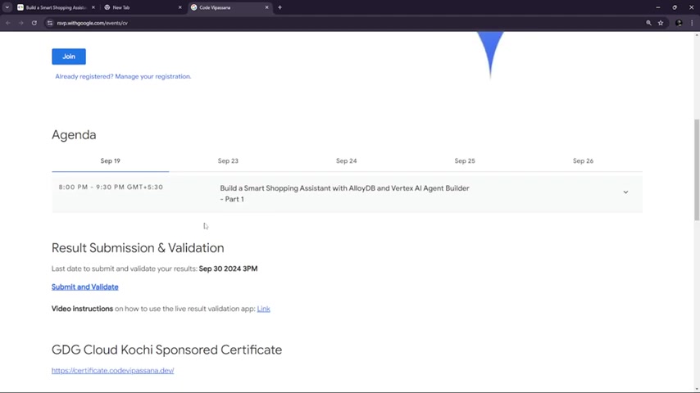This screenshot has width=700, height=393.
Task: Reload the page with refresh icon
Action: click(x=34, y=23)
